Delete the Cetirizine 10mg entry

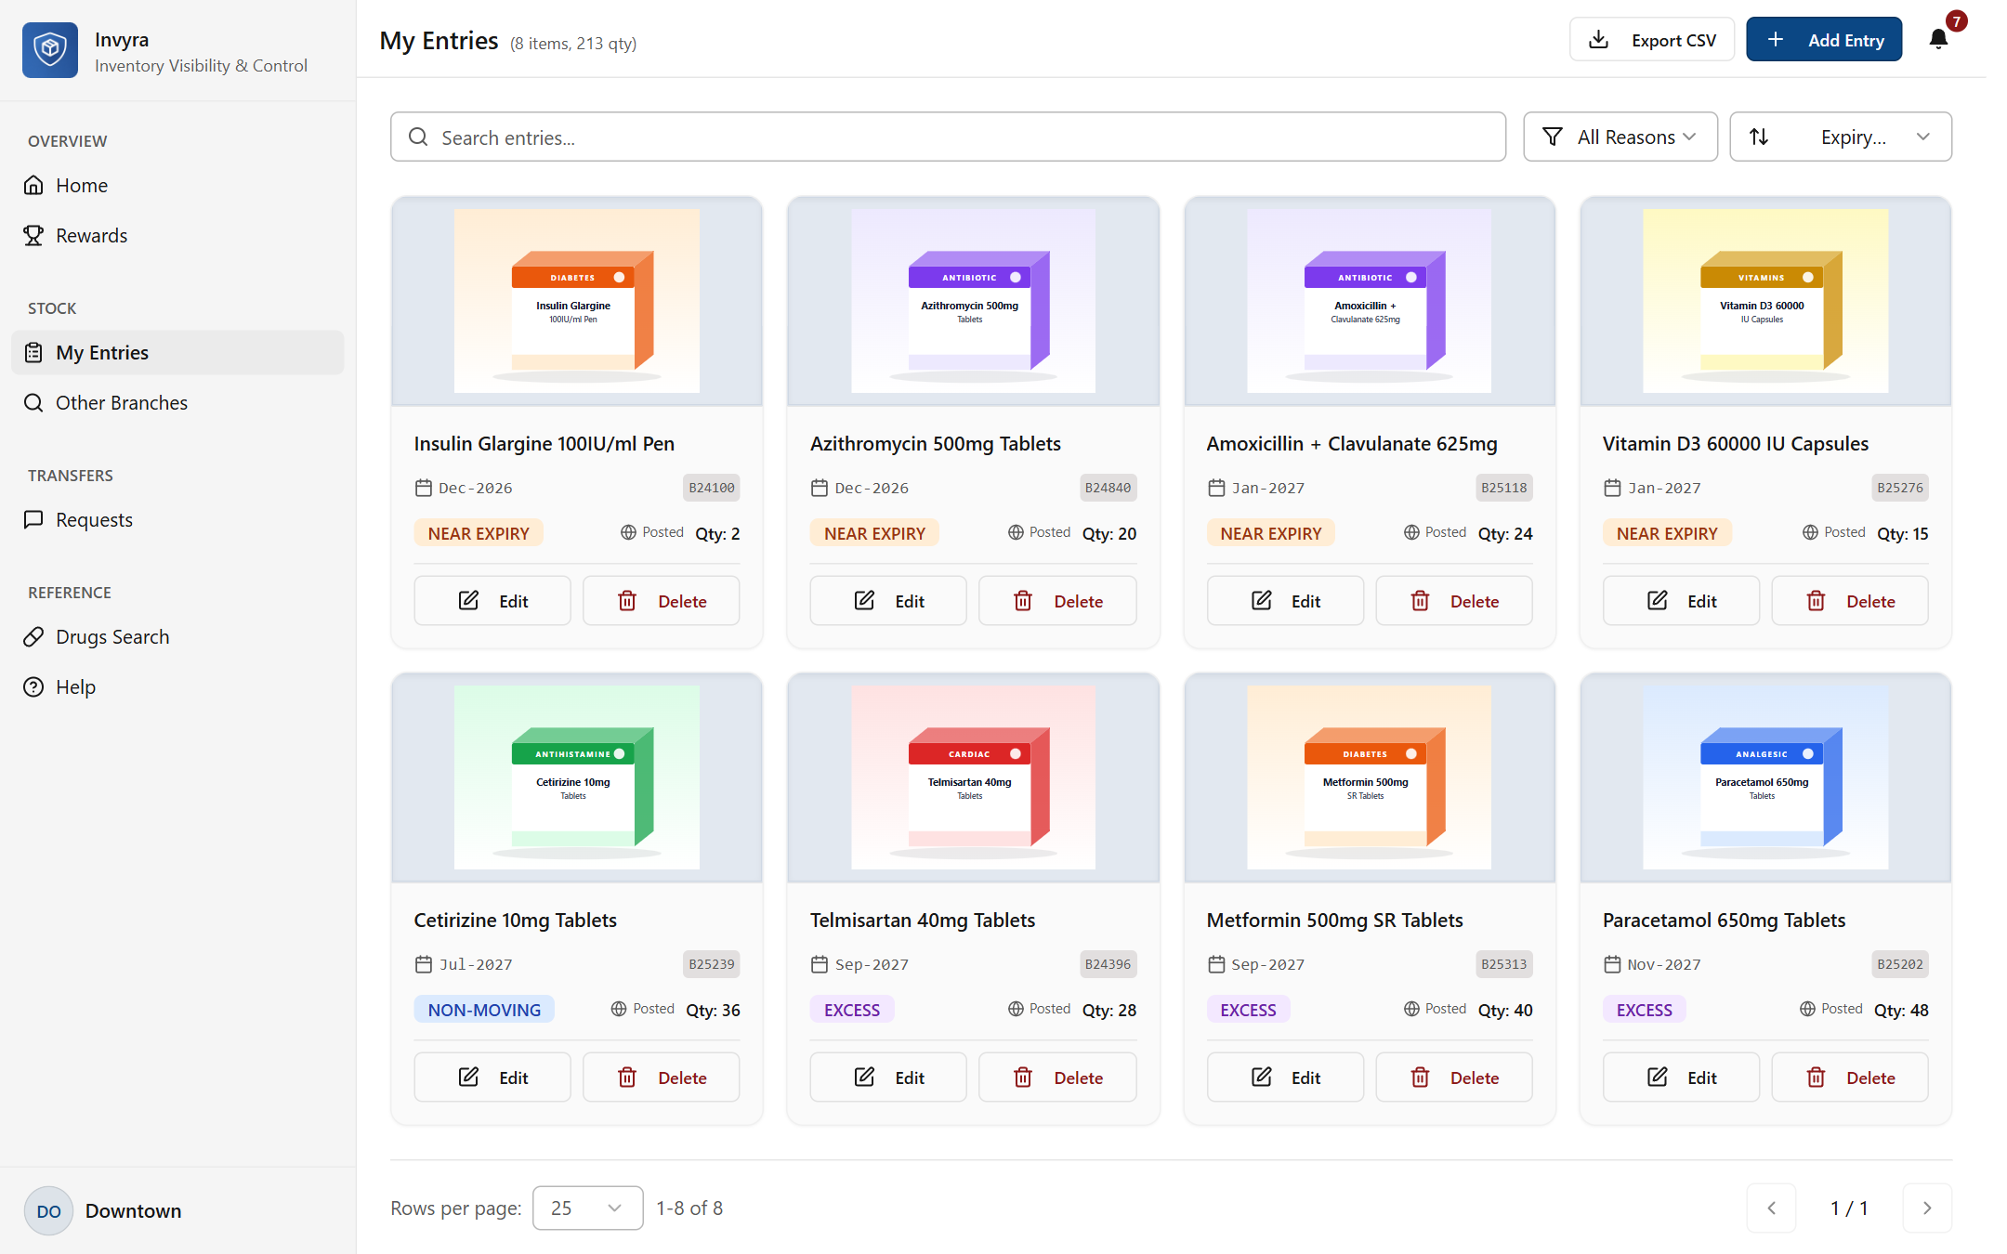pos(662,1078)
